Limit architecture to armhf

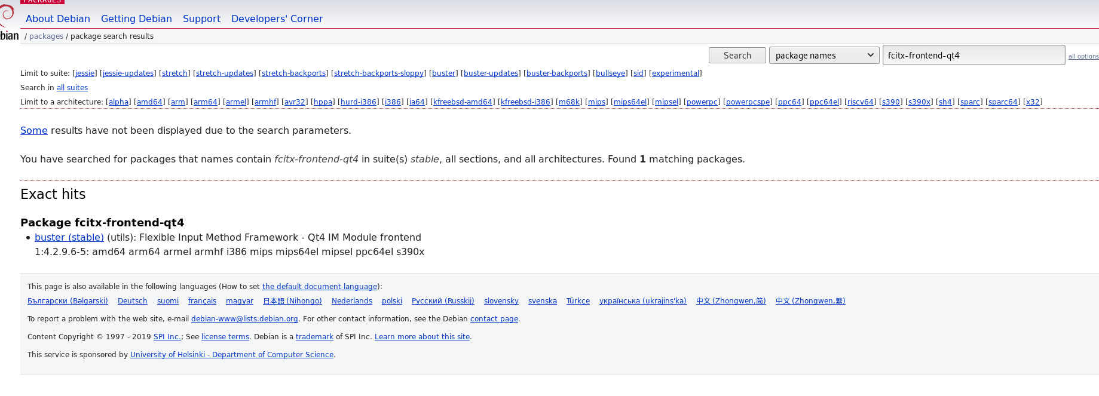click(x=265, y=102)
